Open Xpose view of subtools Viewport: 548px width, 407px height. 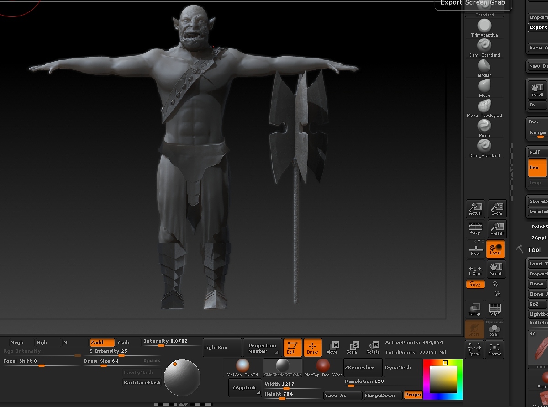click(x=474, y=349)
